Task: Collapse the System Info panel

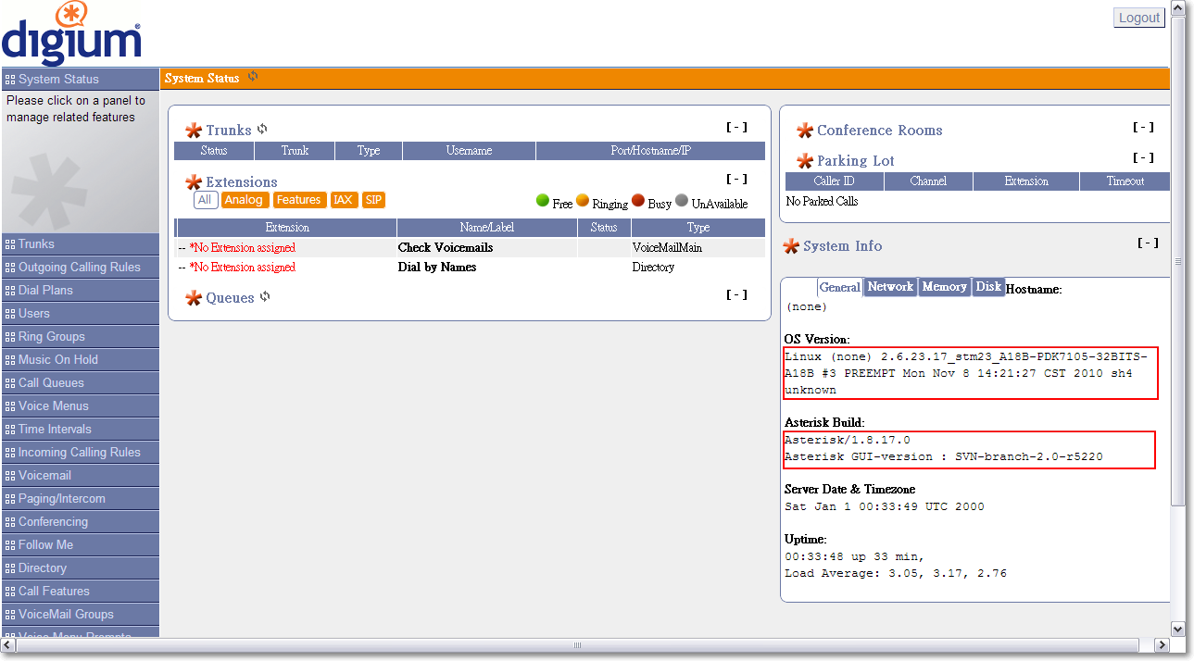Action: 1148,243
